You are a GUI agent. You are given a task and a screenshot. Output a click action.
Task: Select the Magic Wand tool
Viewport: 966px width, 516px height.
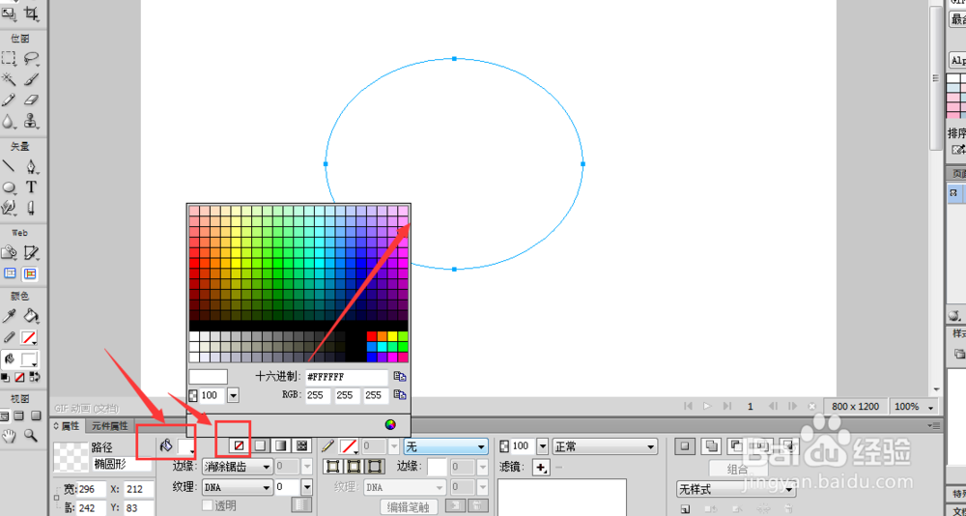point(9,79)
